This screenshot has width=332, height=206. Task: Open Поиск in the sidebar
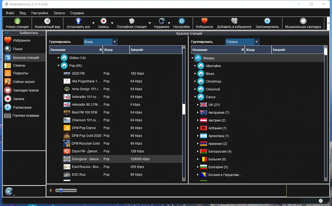tap(24, 49)
